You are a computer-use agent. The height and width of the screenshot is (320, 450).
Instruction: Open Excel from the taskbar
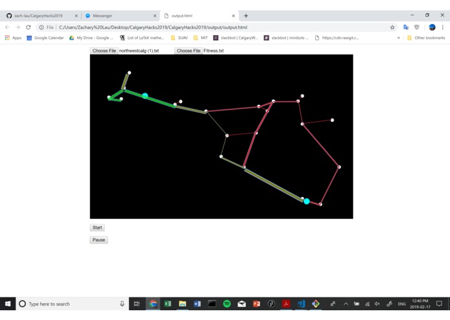[168, 304]
